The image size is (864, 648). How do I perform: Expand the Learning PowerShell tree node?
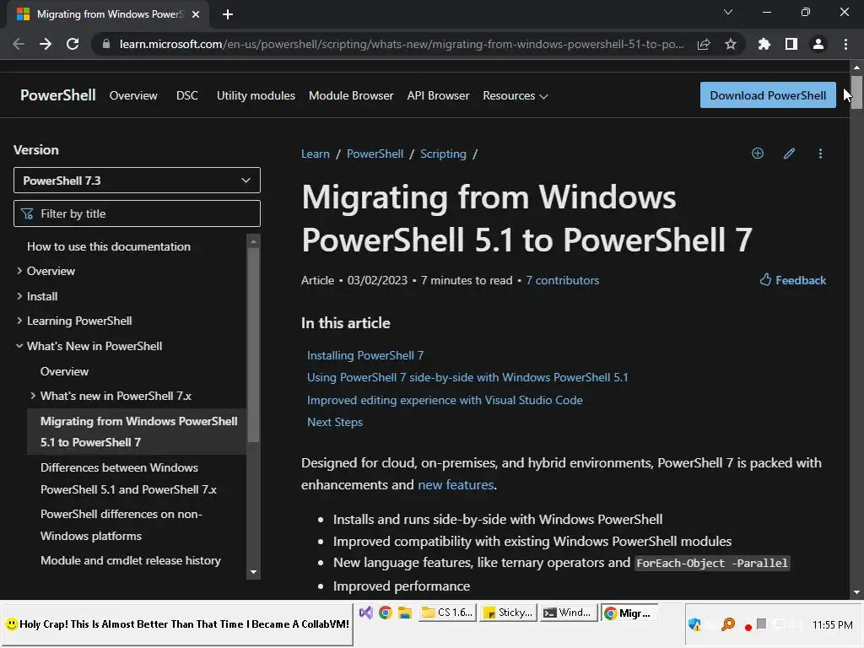19,321
